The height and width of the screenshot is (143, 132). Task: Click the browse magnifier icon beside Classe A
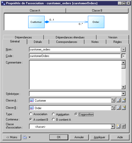tap(118, 100)
